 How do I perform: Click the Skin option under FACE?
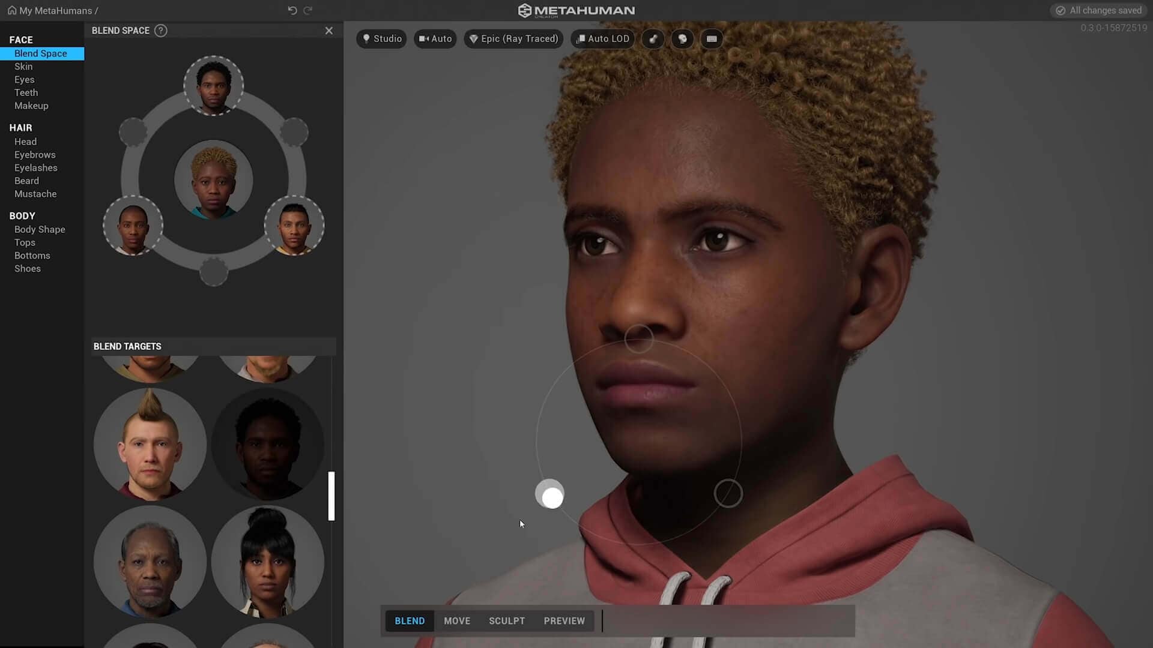click(22, 65)
